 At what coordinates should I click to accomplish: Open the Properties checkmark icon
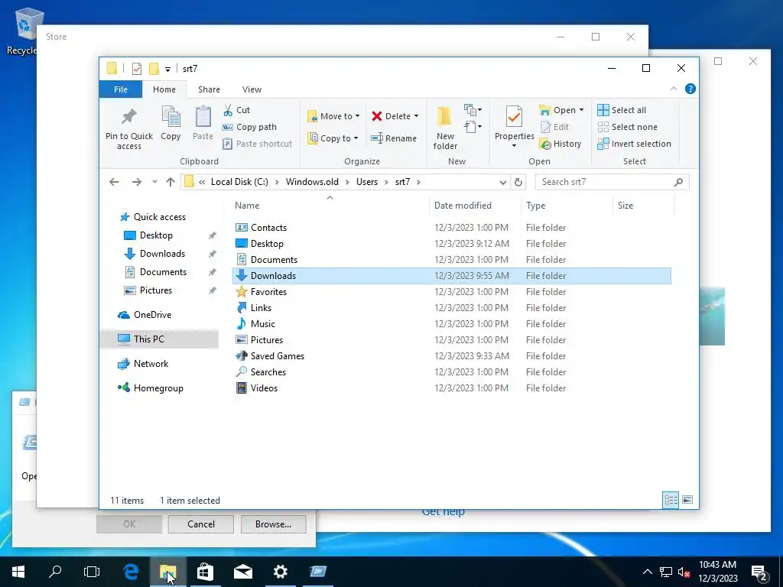click(x=514, y=117)
